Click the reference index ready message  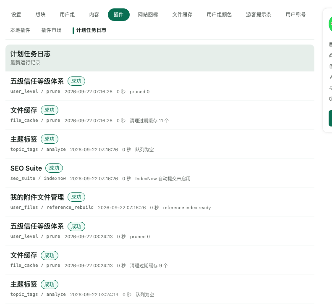(187, 208)
